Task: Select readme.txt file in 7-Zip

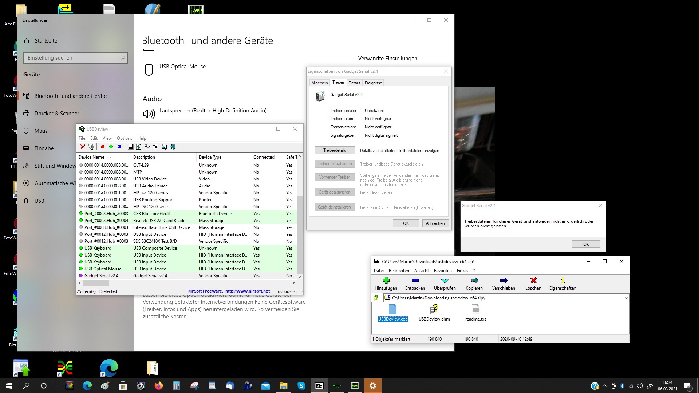Action: 475,313
